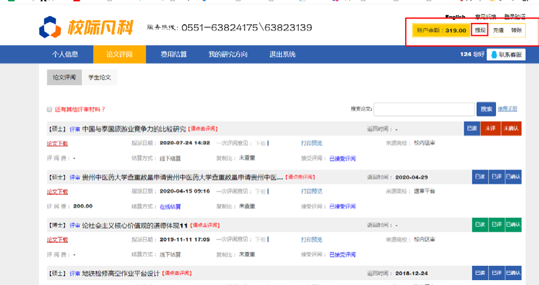Click the blue 已评 badge on the 贵州中医药大学 row

click(496, 177)
